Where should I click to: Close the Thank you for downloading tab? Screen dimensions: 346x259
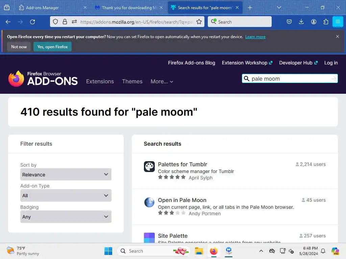tap(161, 7)
